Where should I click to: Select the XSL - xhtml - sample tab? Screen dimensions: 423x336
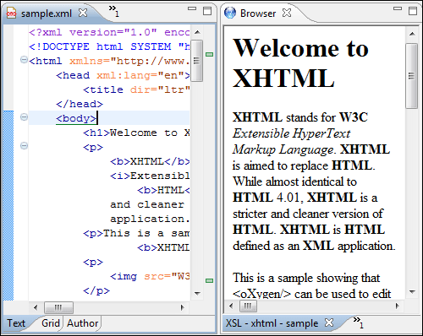272,323
